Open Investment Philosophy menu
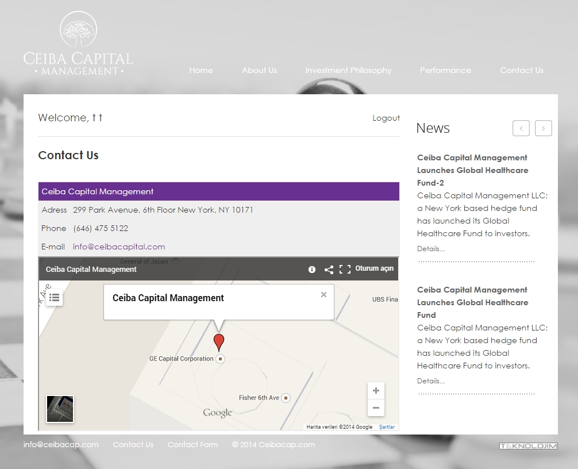Viewport: 578px width, 469px height. tap(348, 70)
